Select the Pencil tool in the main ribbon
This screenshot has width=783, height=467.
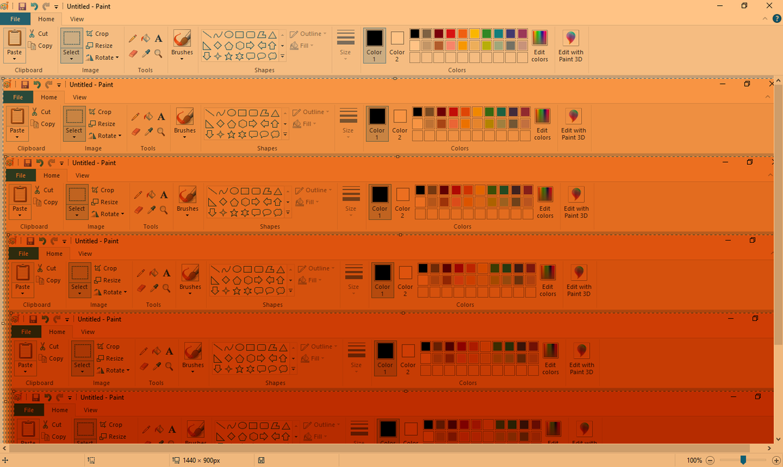(133, 38)
